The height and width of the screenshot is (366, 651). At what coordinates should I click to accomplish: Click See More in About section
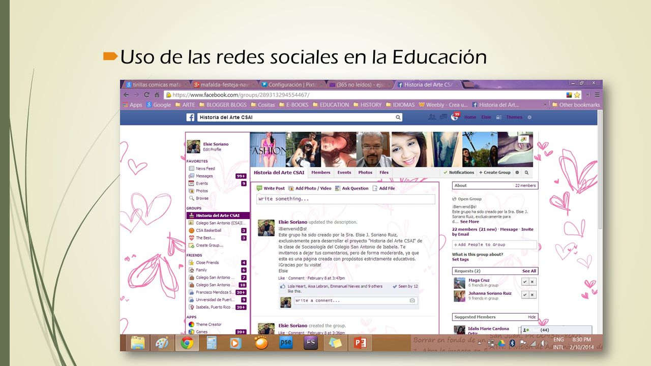pyautogui.click(x=469, y=222)
